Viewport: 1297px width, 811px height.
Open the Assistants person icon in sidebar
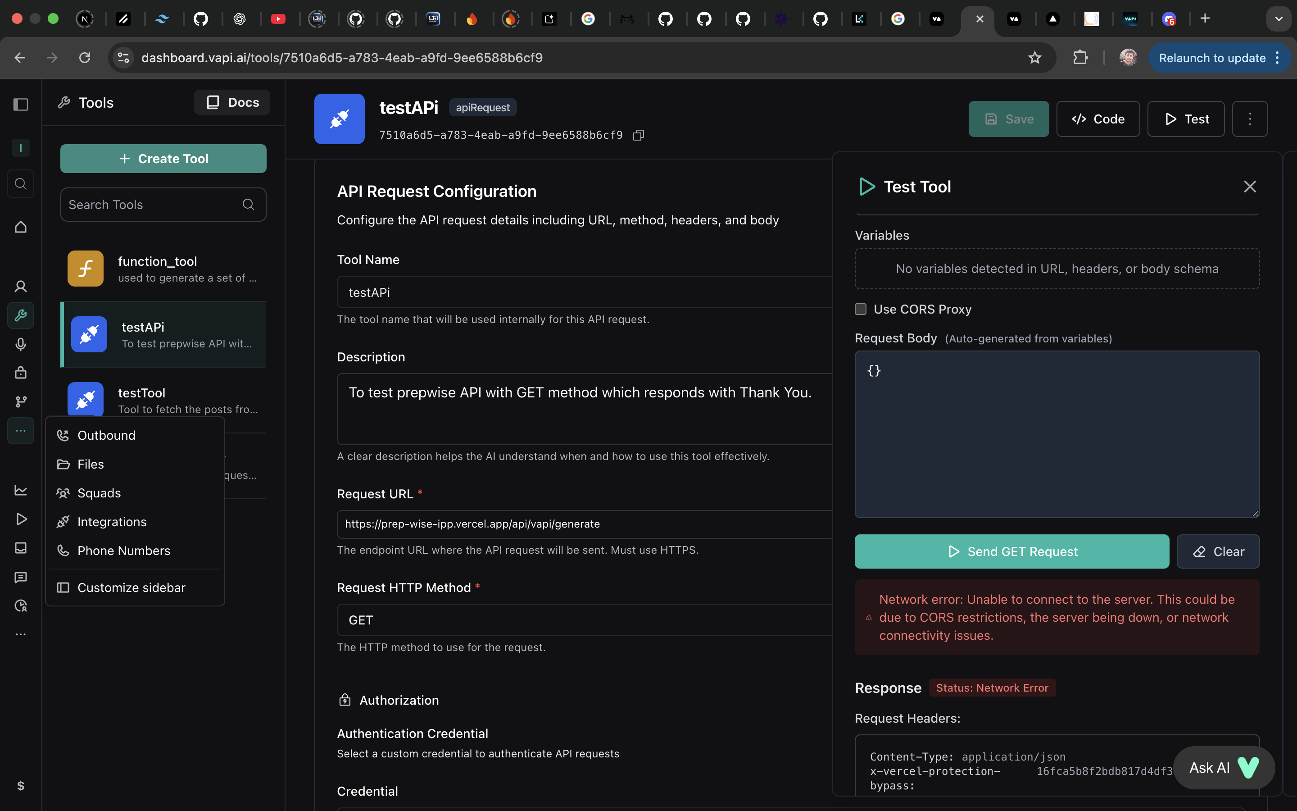point(20,287)
